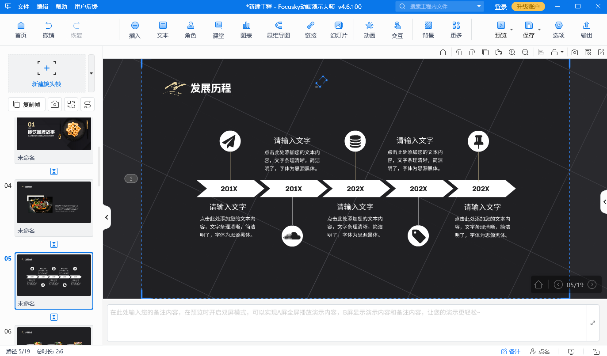Zoom out of the canvas

click(525, 52)
